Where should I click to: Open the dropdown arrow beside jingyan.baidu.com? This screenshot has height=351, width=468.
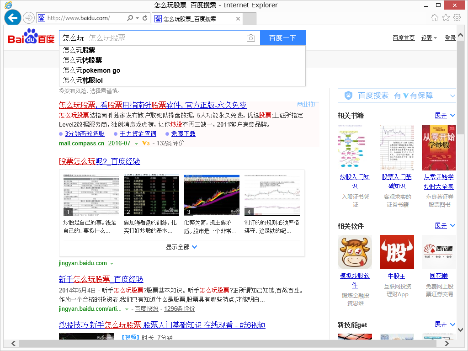pyautogui.click(x=112, y=264)
